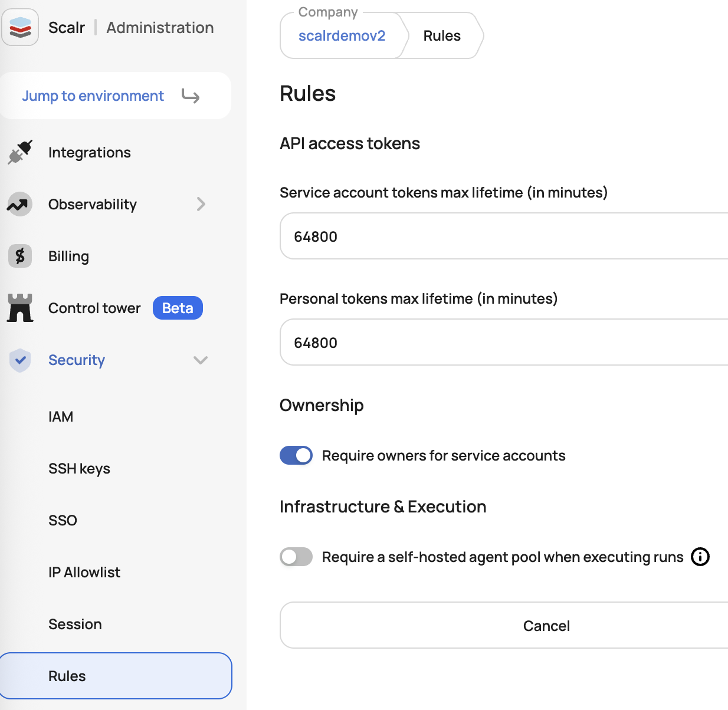Viewport: 728px width, 710px height.
Task: Click the Jump to environment arrow icon
Action: (191, 96)
